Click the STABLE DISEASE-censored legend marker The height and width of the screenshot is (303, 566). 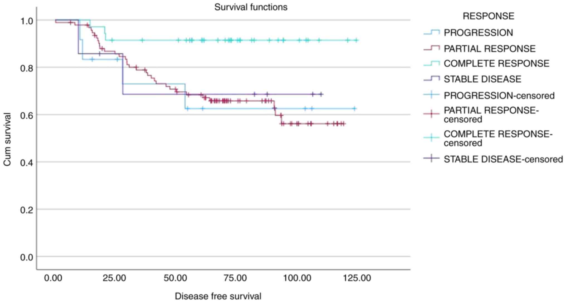coord(431,159)
